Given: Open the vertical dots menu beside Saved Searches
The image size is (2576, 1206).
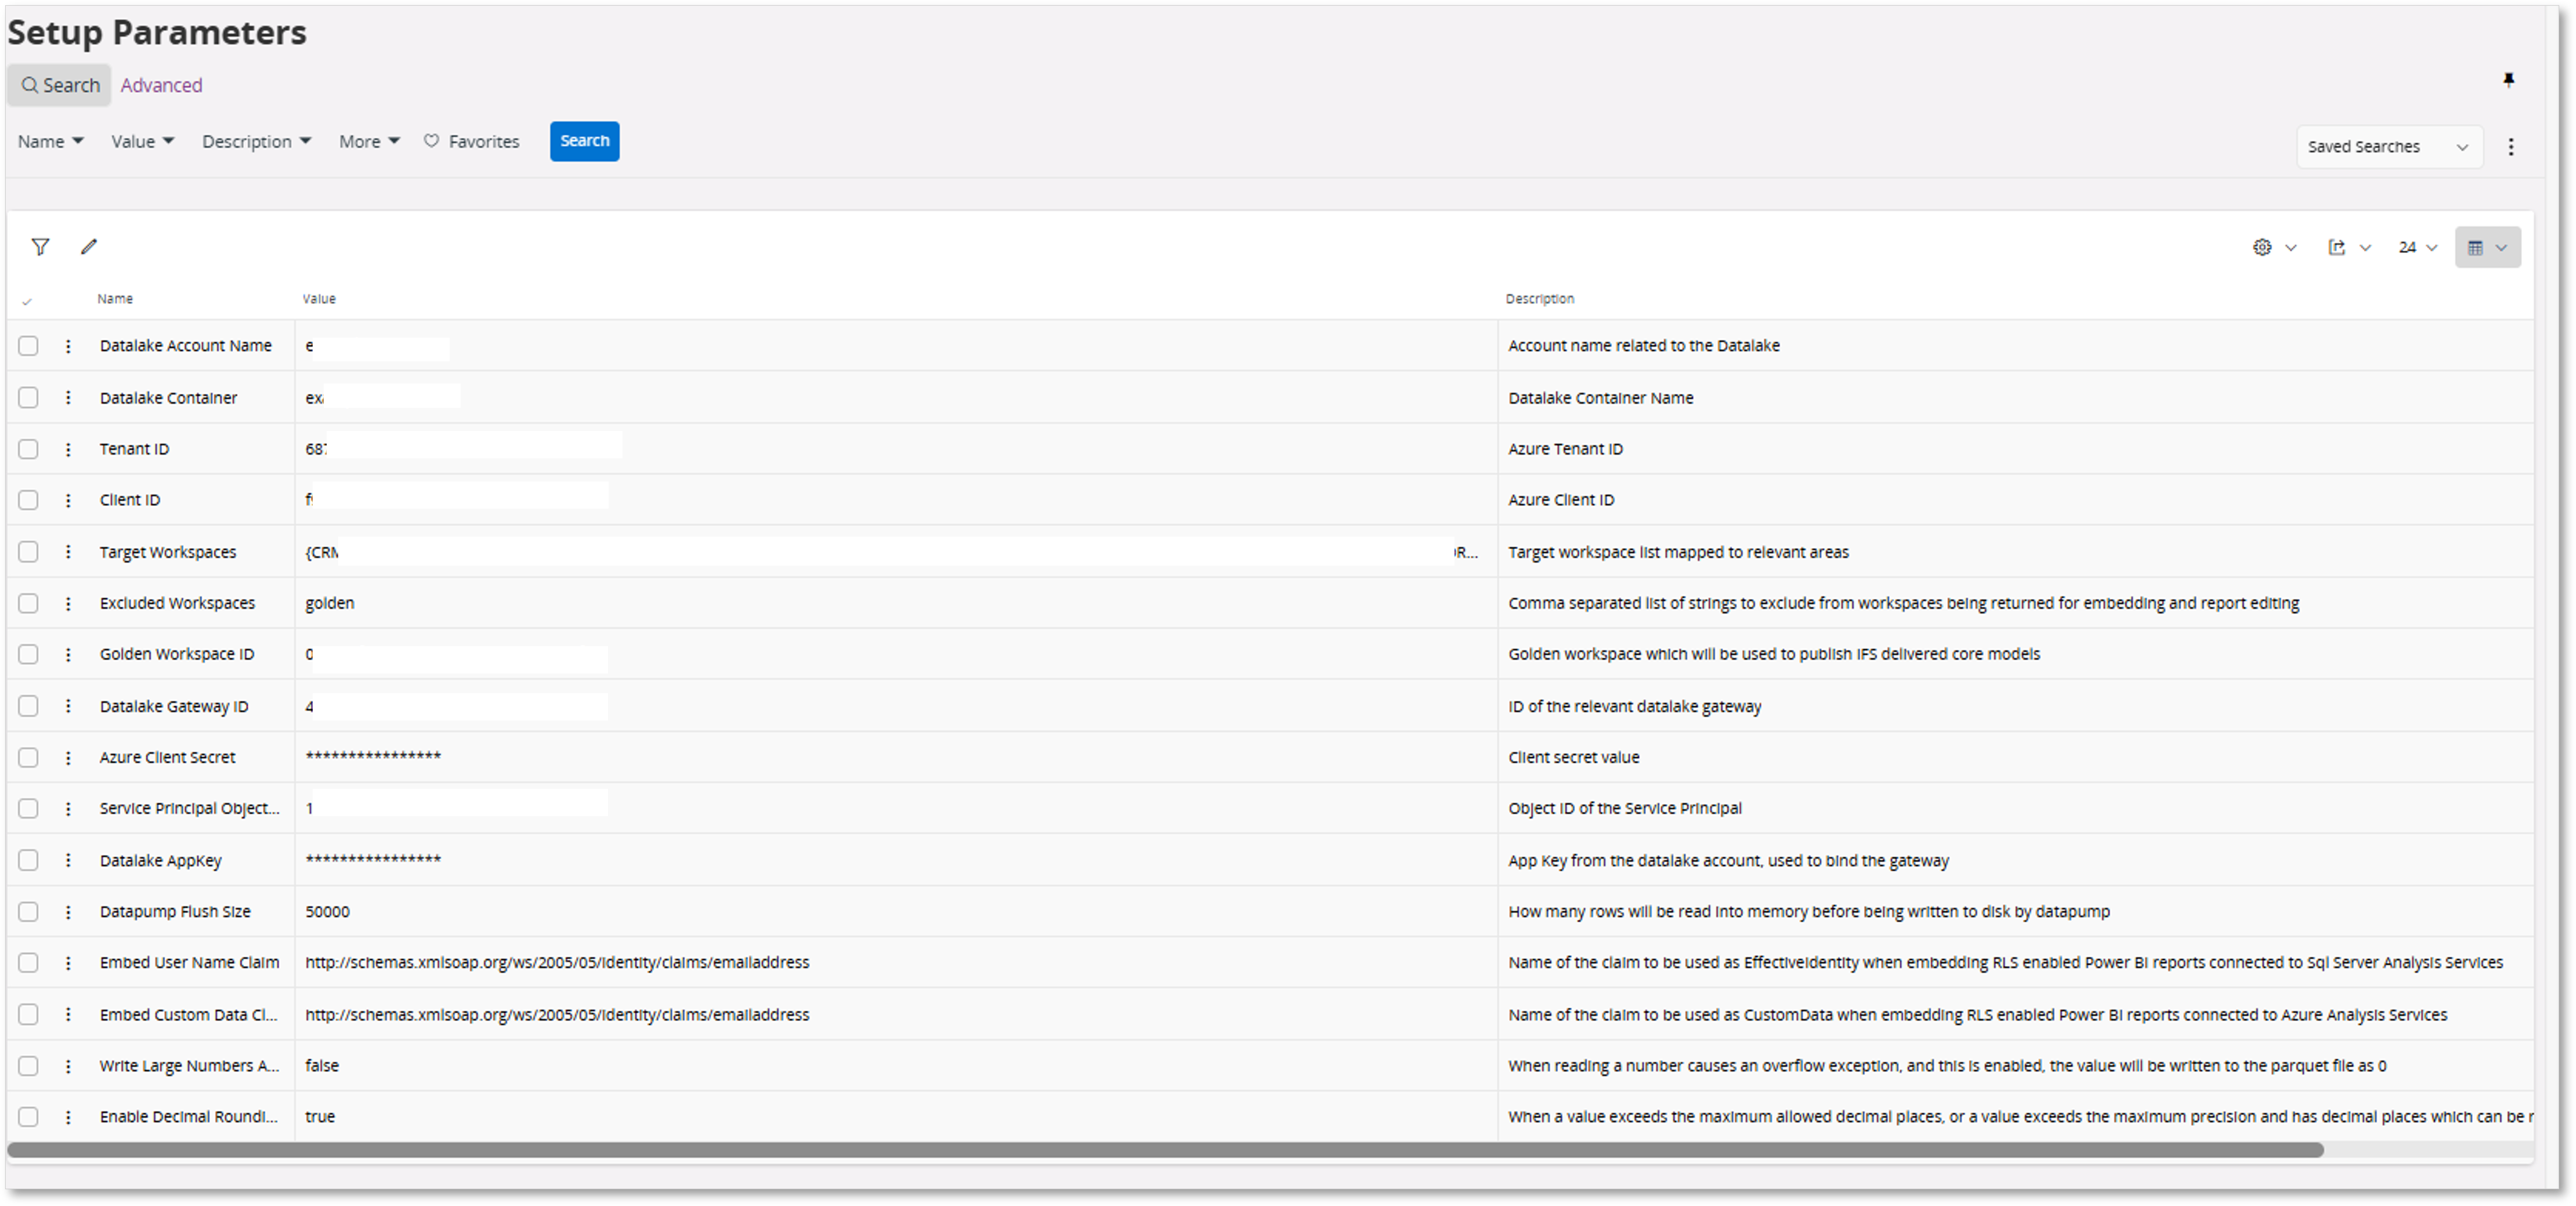Looking at the screenshot, I should tap(2510, 147).
